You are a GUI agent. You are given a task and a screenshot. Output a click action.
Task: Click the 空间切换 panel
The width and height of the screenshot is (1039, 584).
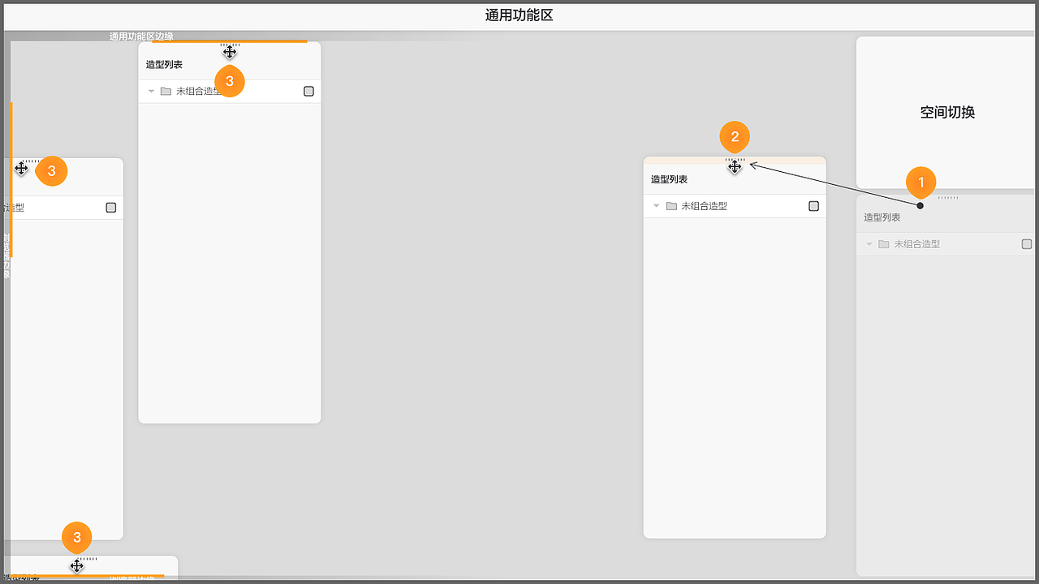pyautogui.click(x=946, y=112)
